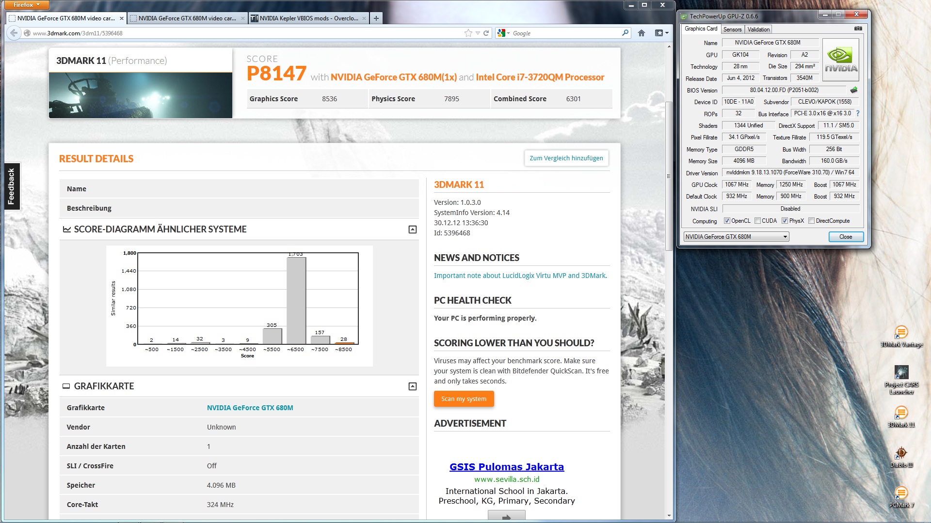This screenshot has height=523, width=931.
Task: Click Close button in GPU-Z
Action: (x=846, y=237)
